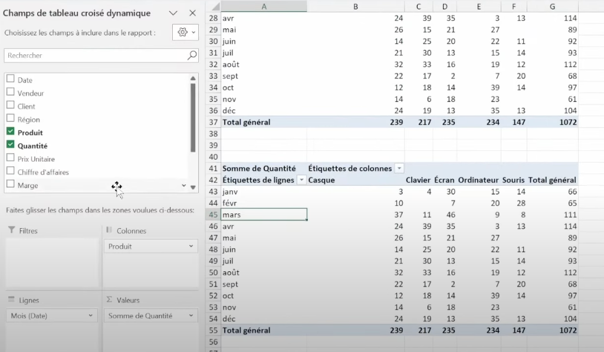This screenshot has width=604, height=352.
Task: Click the Lignes rows icon
Action: 11,300
